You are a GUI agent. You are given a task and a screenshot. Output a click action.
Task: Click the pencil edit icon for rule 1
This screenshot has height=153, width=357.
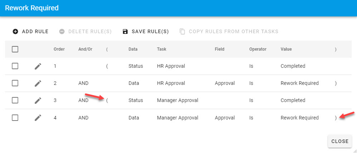(x=38, y=66)
